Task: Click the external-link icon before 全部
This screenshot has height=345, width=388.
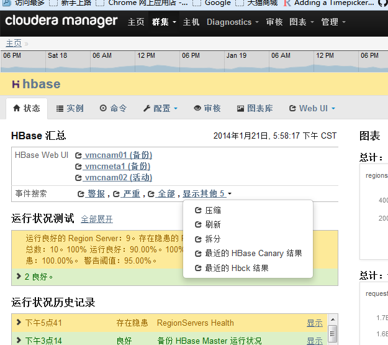Action: tap(151, 194)
